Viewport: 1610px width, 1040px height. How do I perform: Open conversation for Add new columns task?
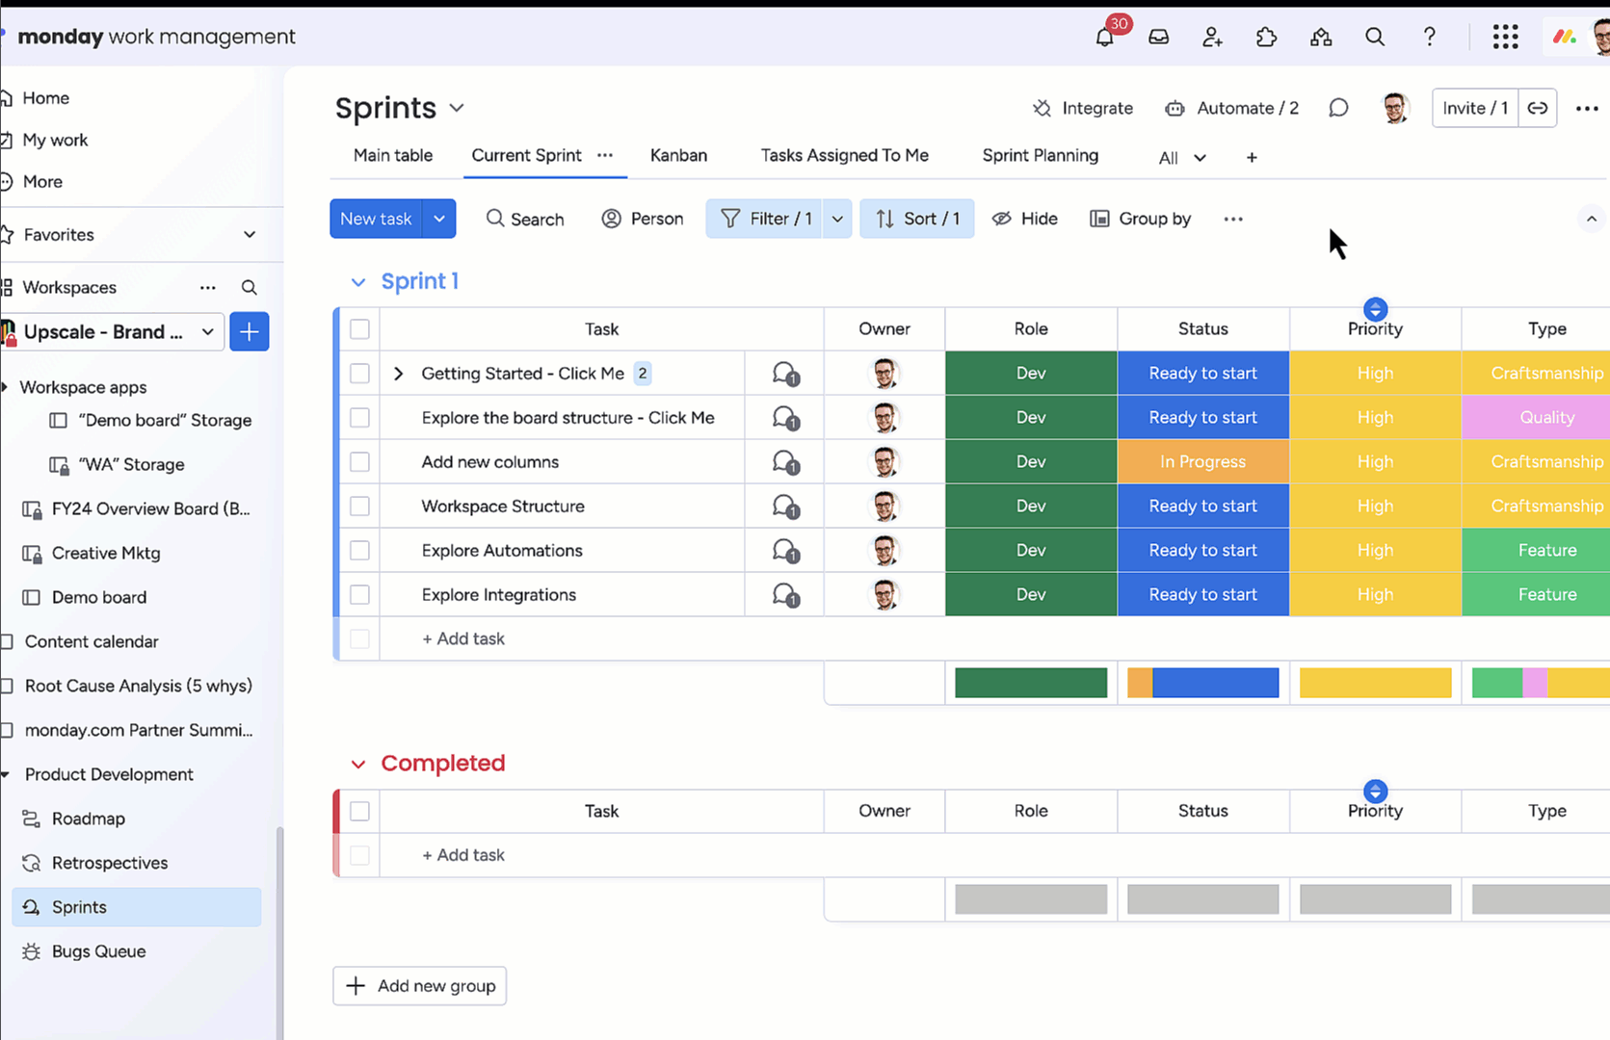point(785,462)
